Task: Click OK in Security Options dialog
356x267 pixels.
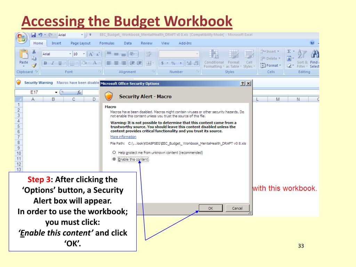Action: click(x=211, y=208)
